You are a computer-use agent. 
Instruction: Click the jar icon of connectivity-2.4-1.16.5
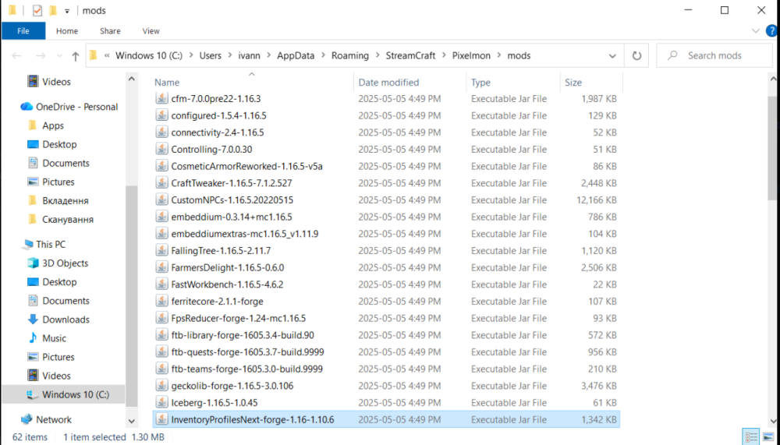click(161, 132)
